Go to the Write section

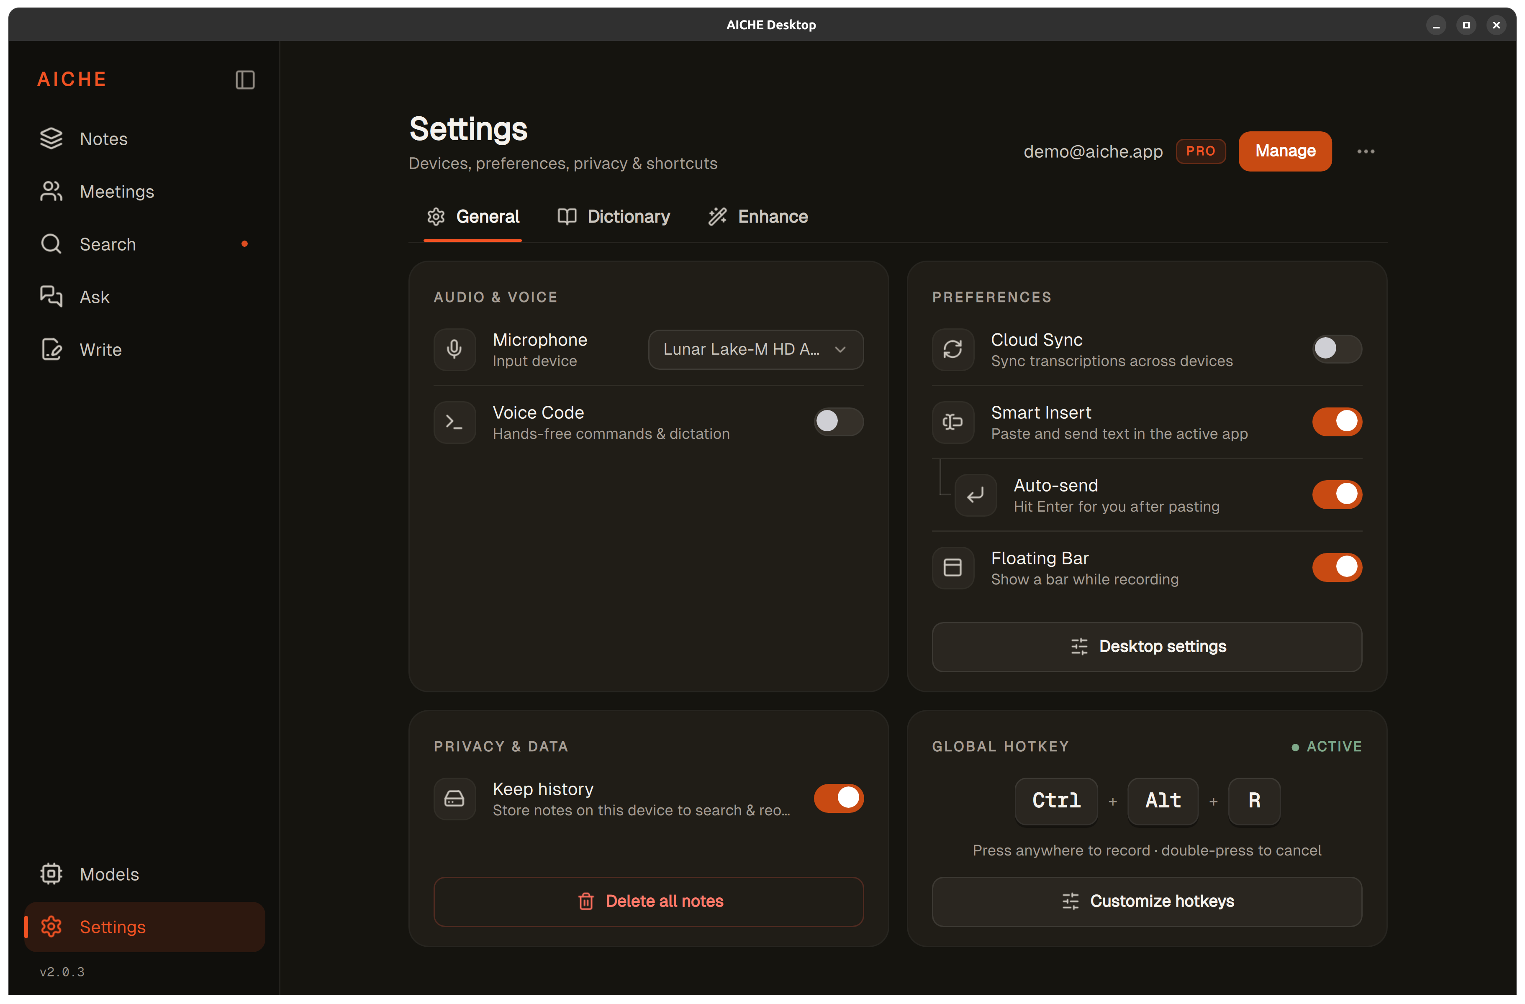click(145, 350)
